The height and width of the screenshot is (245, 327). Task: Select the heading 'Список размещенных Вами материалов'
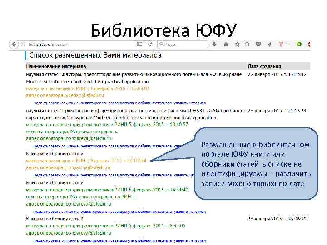click(x=95, y=55)
